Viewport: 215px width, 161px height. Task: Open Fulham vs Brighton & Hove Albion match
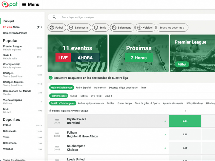82,134
